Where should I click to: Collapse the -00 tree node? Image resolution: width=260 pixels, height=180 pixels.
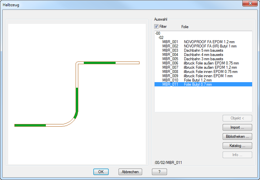pos(158,33)
